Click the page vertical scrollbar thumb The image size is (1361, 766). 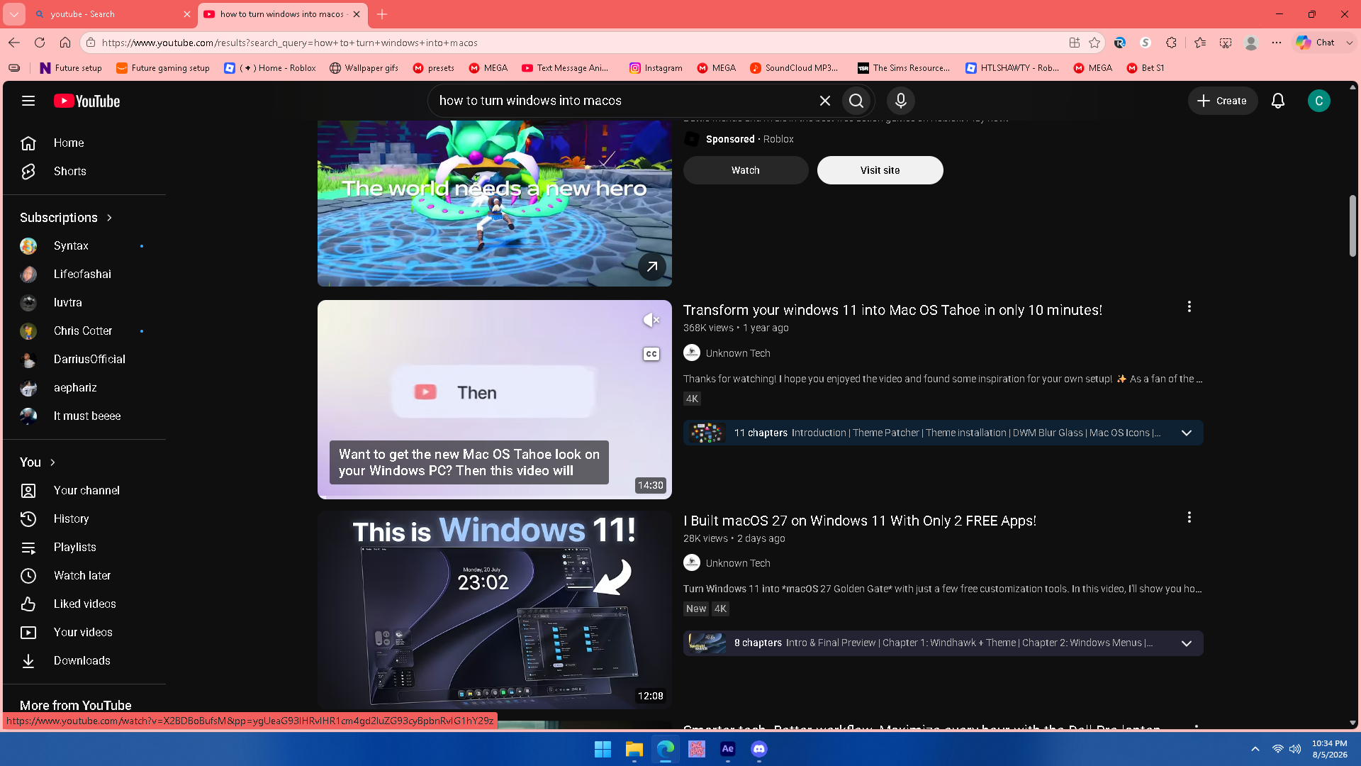pyautogui.click(x=1352, y=226)
